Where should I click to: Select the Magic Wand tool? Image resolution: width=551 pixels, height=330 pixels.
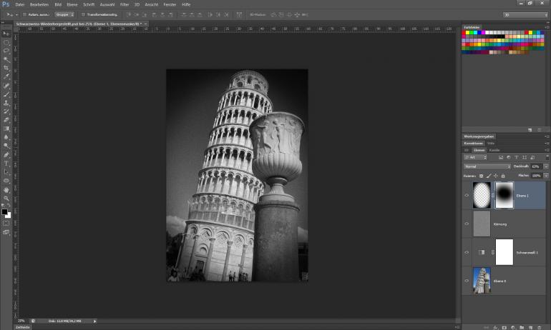pyautogui.click(x=6, y=59)
